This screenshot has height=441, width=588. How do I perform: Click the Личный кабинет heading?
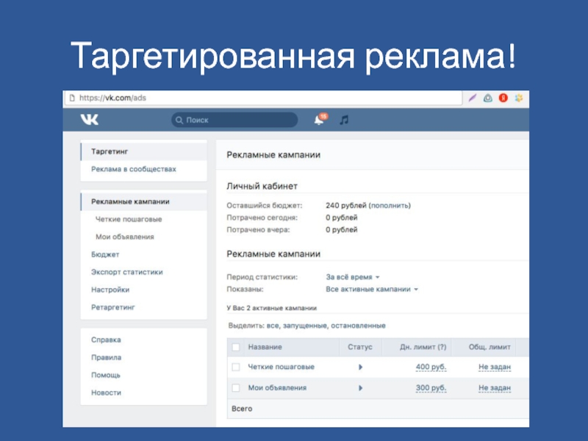click(262, 186)
